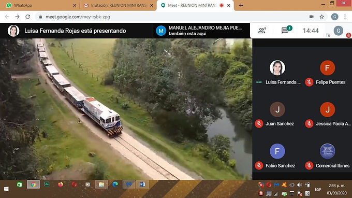Click the muted mic icon next to Fabio Sanchez
The width and height of the screenshot is (352, 198).
tap(259, 166)
